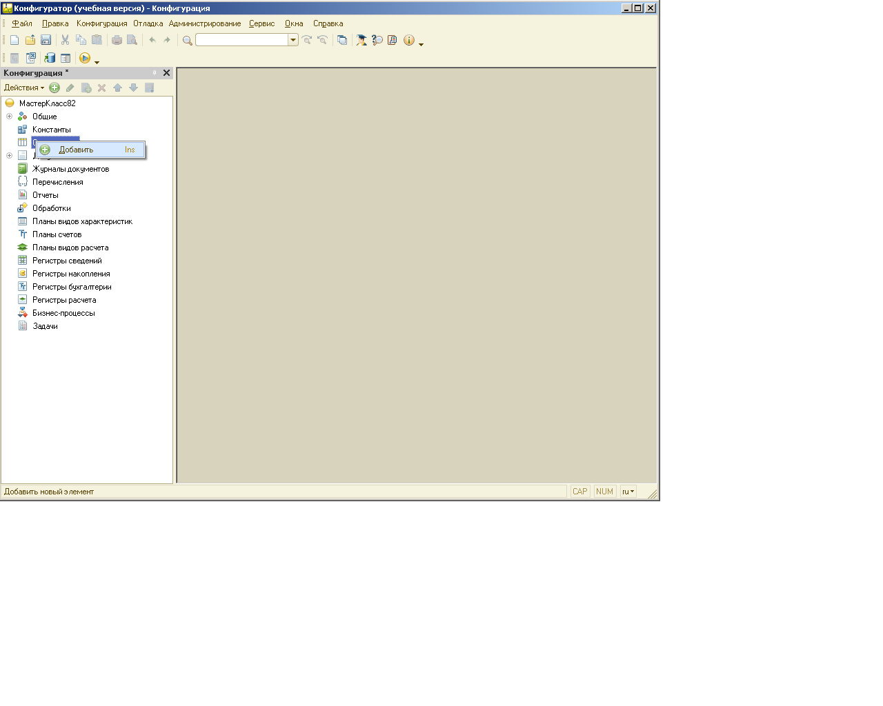Click the Redo arrow icon
The image size is (883, 706).
click(x=167, y=40)
